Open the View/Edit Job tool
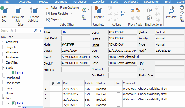Image resolution: width=185 pixels, height=108 pixels. [18, 11]
